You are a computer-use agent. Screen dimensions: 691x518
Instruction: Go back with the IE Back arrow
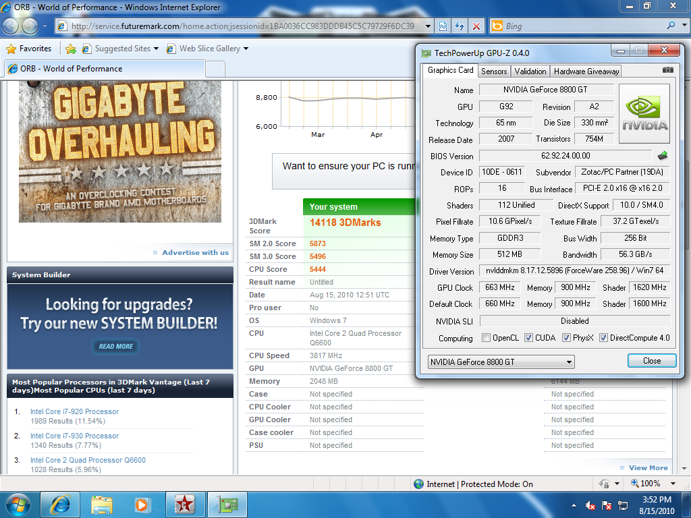10,26
